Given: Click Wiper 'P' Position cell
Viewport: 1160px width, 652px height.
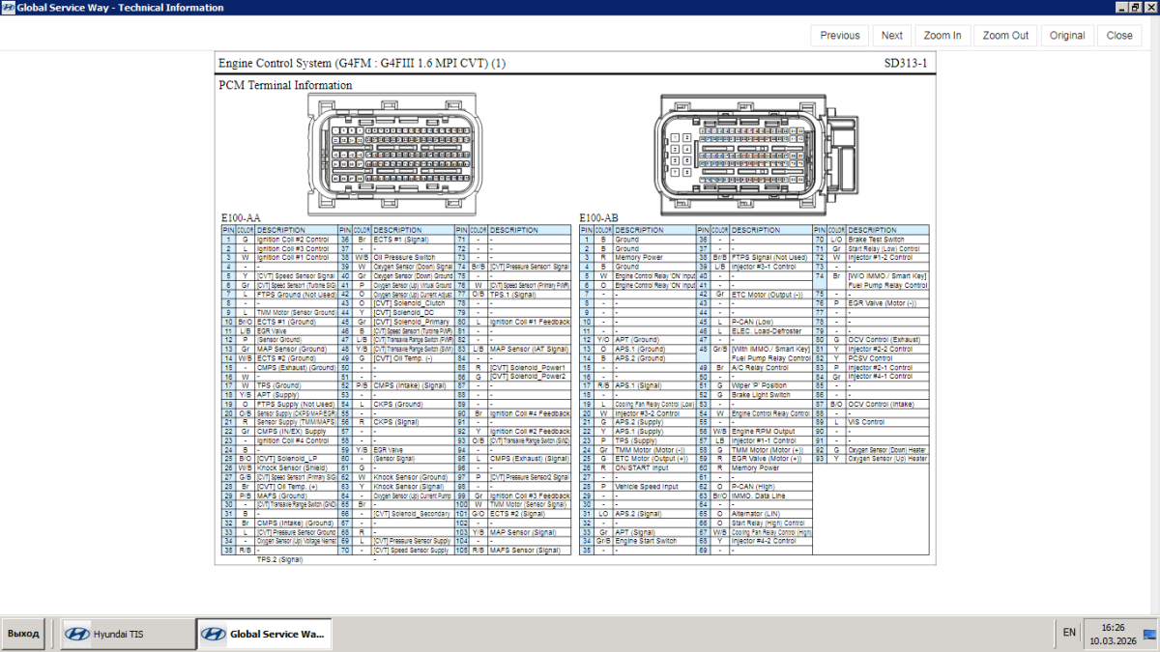Looking at the screenshot, I should [x=771, y=385].
